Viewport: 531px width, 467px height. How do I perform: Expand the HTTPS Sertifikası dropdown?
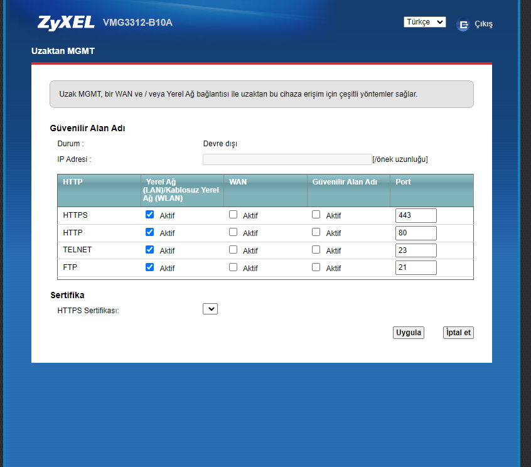(x=210, y=309)
